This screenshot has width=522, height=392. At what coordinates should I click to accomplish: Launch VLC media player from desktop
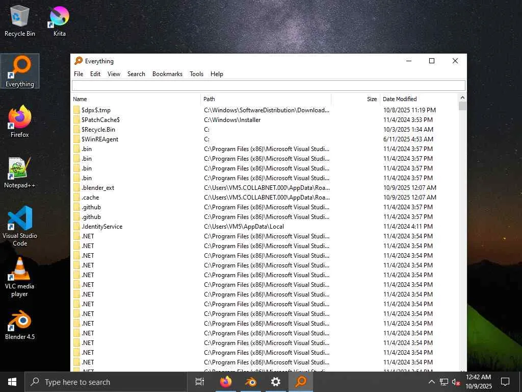[20, 277]
